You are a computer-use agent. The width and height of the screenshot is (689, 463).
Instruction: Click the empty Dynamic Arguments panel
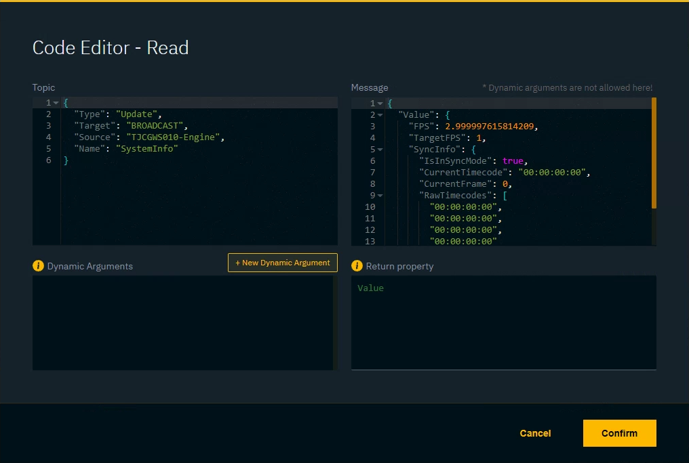point(183,323)
